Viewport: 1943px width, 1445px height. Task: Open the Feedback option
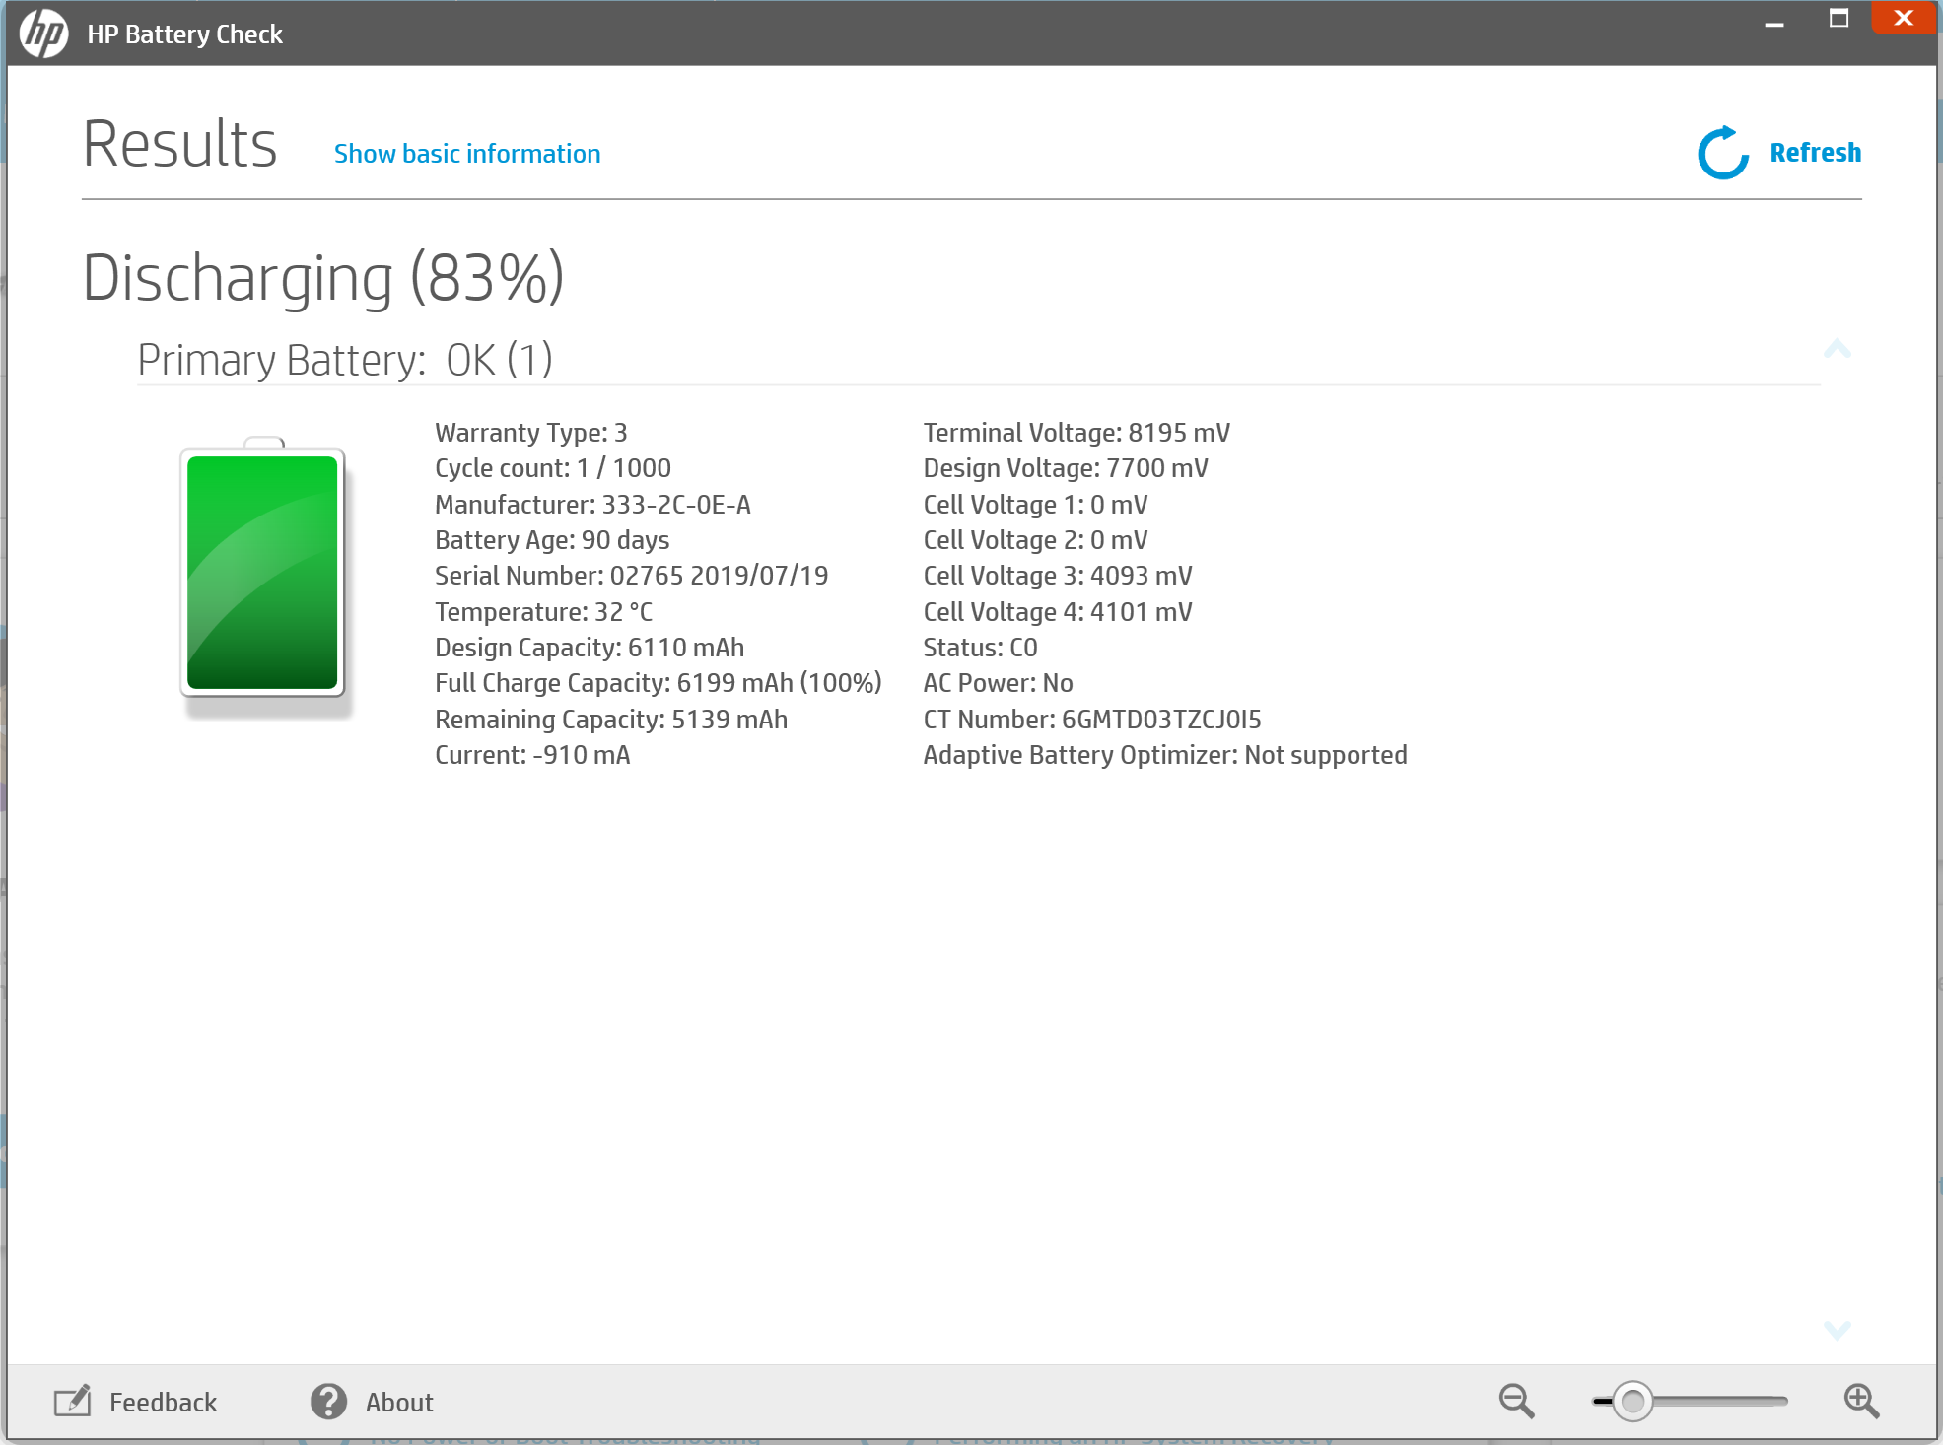click(163, 1402)
